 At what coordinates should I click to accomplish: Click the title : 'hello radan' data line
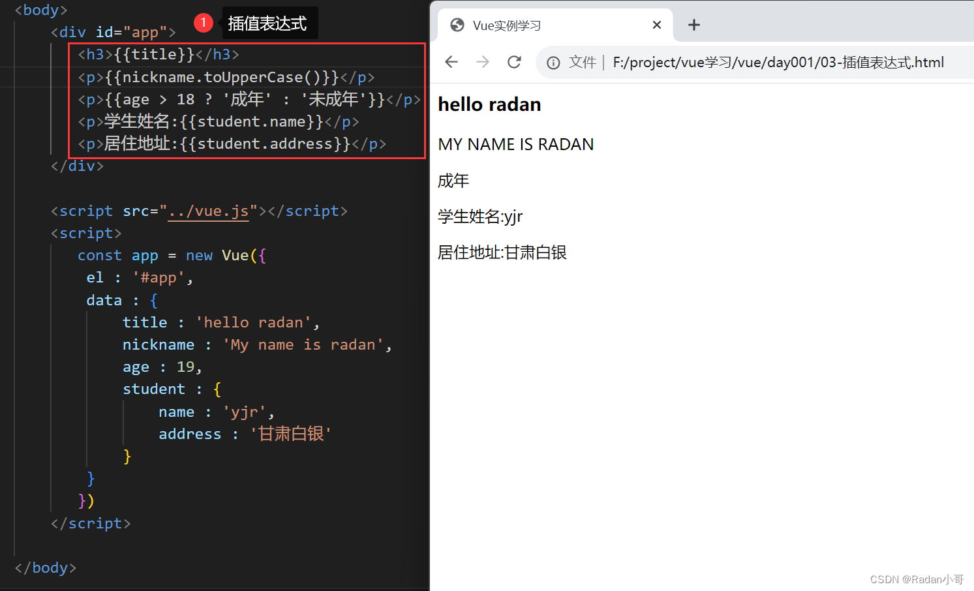coord(221,322)
